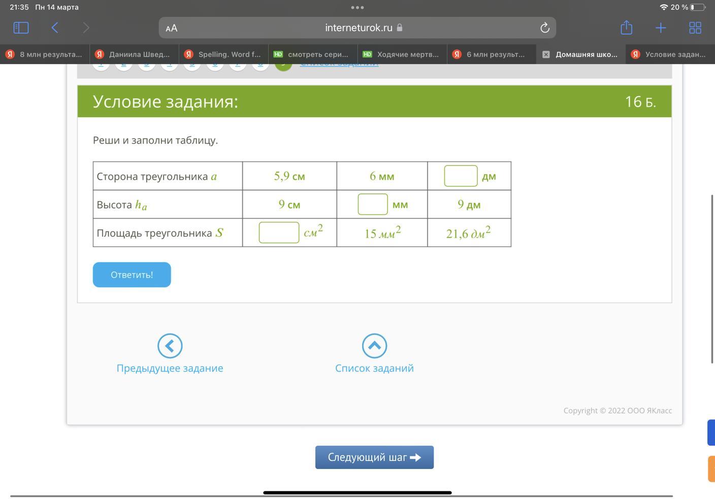
Task: Add a new tab with plus icon
Action: pos(660,27)
